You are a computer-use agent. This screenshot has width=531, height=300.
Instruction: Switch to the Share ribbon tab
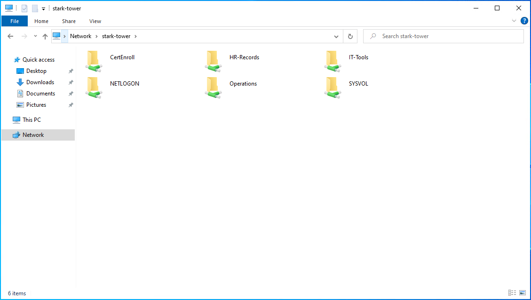point(69,21)
